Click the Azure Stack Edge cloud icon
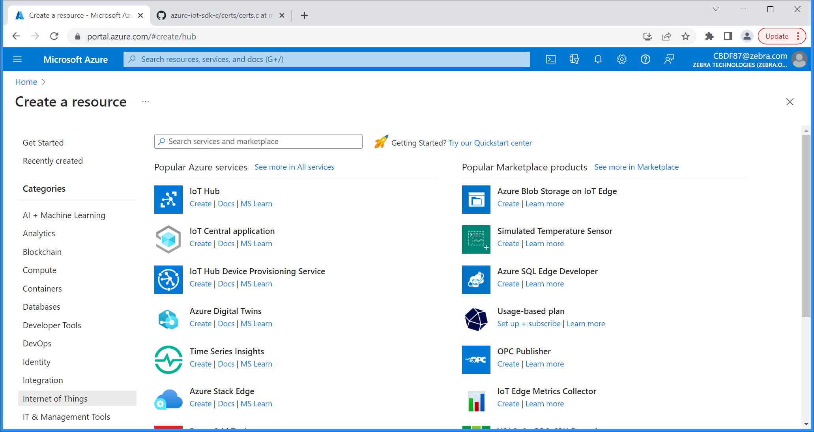 pyautogui.click(x=168, y=400)
